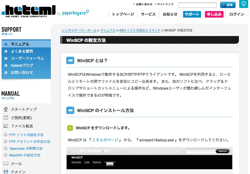
Task: Click the WinSCP をダウンロードします。 step text
Action: coord(103,128)
